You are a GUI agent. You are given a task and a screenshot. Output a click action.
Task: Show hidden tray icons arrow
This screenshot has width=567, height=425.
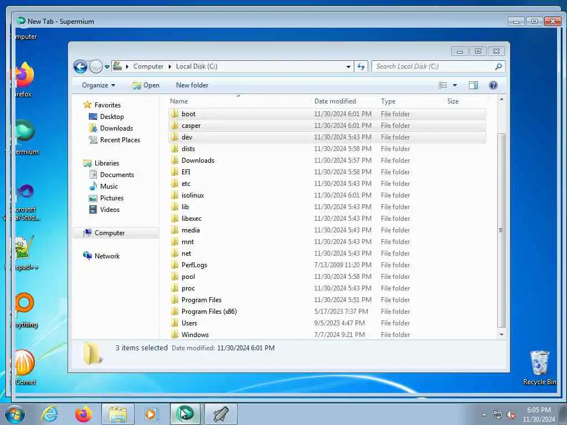tap(484, 415)
